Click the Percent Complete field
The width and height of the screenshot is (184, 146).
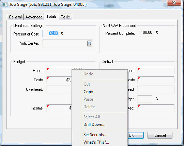(x=145, y=33)
